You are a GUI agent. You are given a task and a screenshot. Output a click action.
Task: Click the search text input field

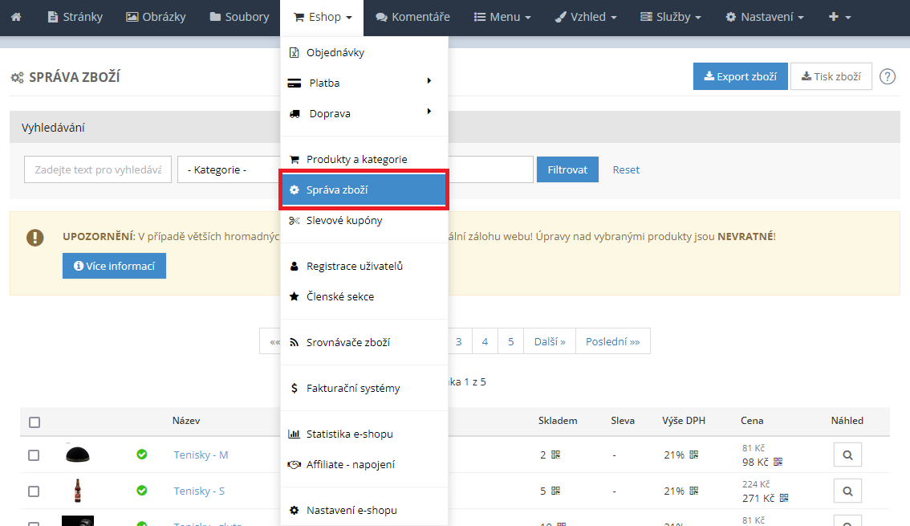[x=98, y=170]
